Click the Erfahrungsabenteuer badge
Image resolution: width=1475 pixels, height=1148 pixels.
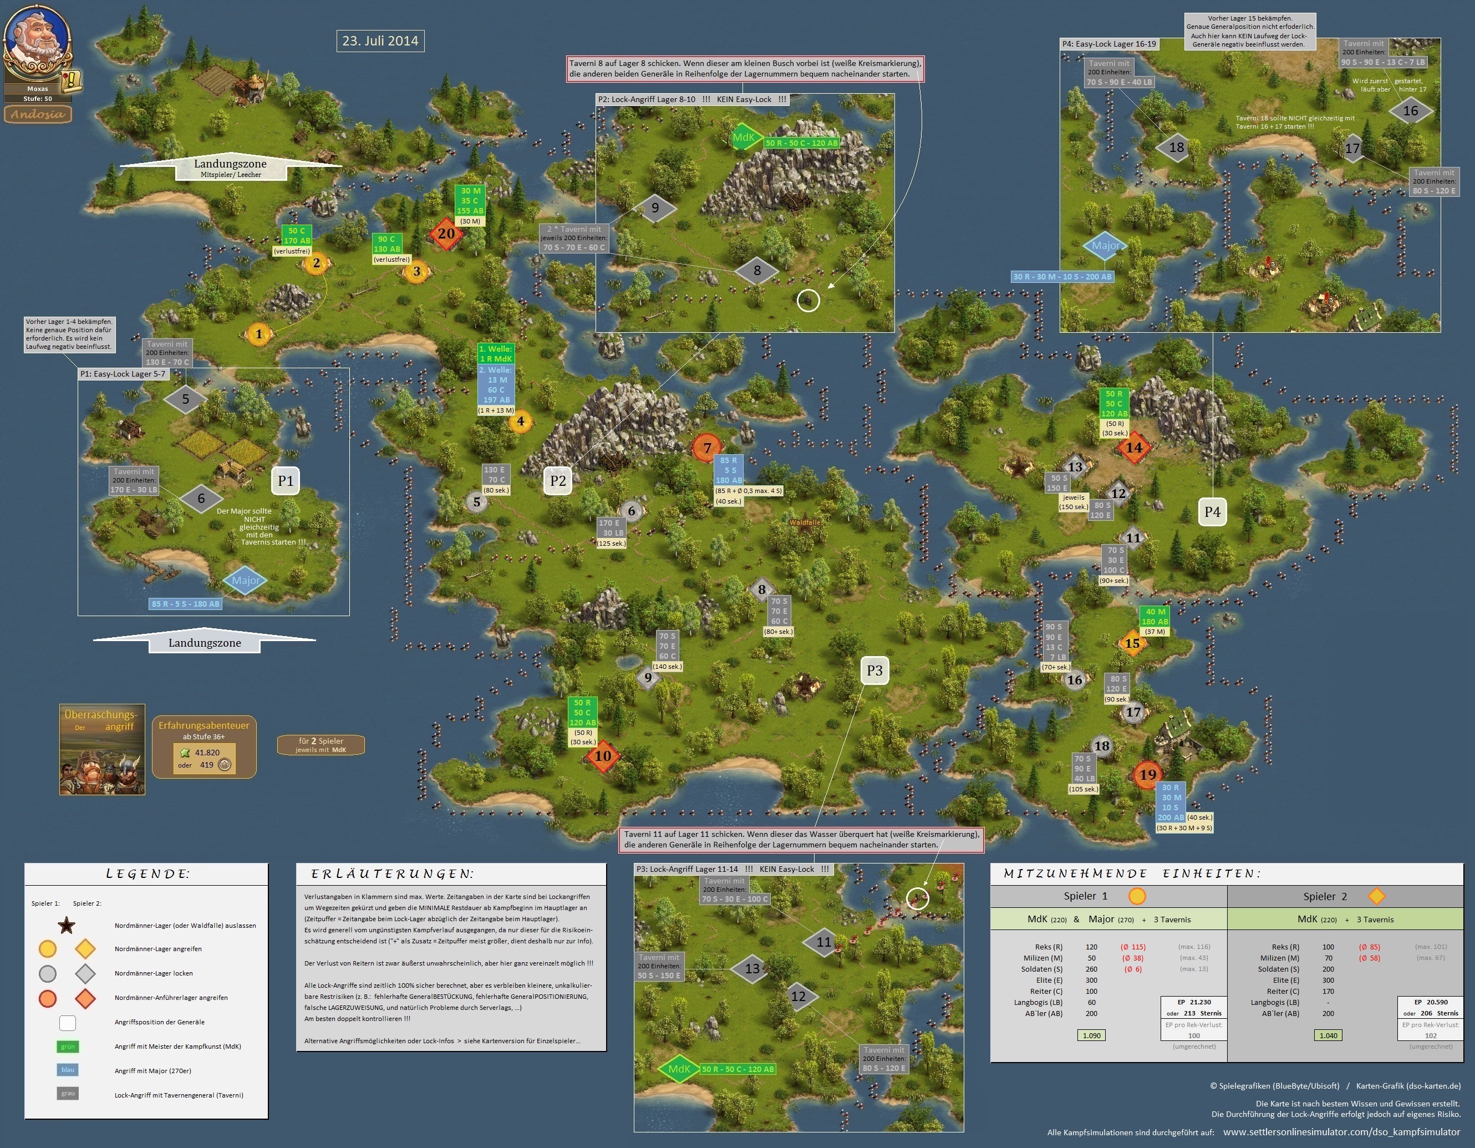(x=204, y=747)
